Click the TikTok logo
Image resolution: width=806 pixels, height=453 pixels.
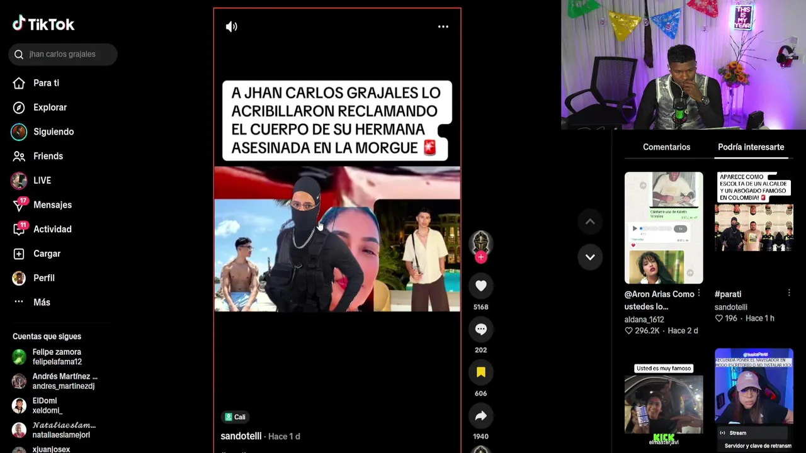click(x=43, y=25)
